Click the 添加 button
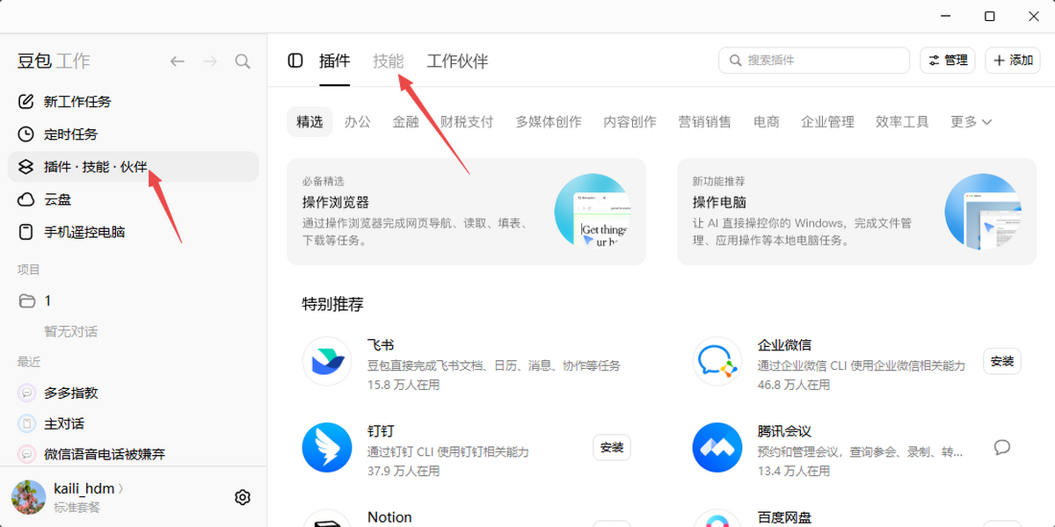Screen dimensions: 1055x527 coord(1013,61)
